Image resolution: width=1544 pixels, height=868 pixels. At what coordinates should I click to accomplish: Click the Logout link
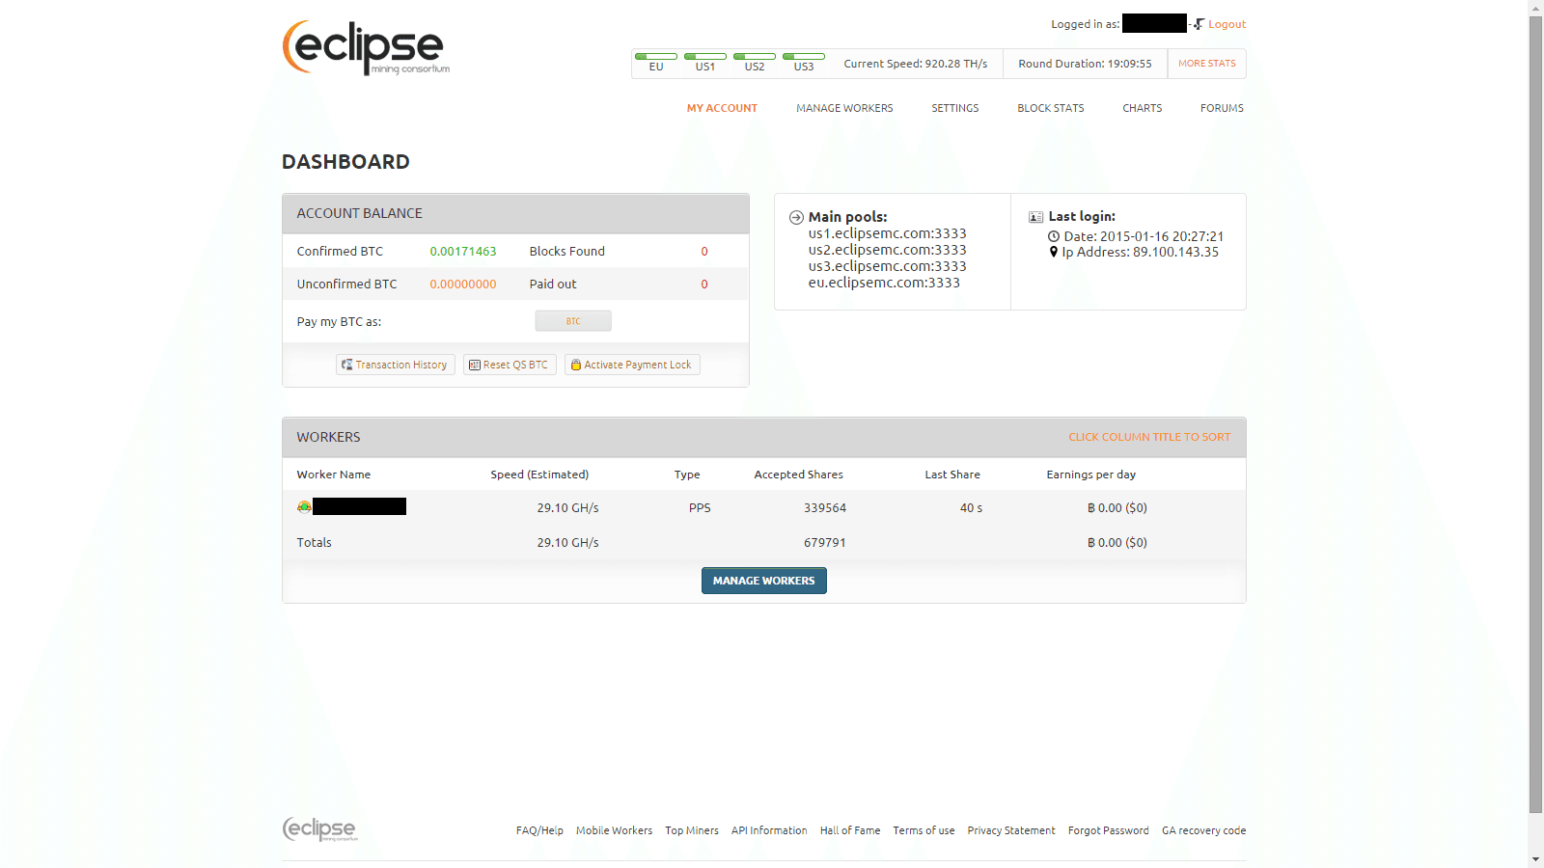tap(1227, 24)
